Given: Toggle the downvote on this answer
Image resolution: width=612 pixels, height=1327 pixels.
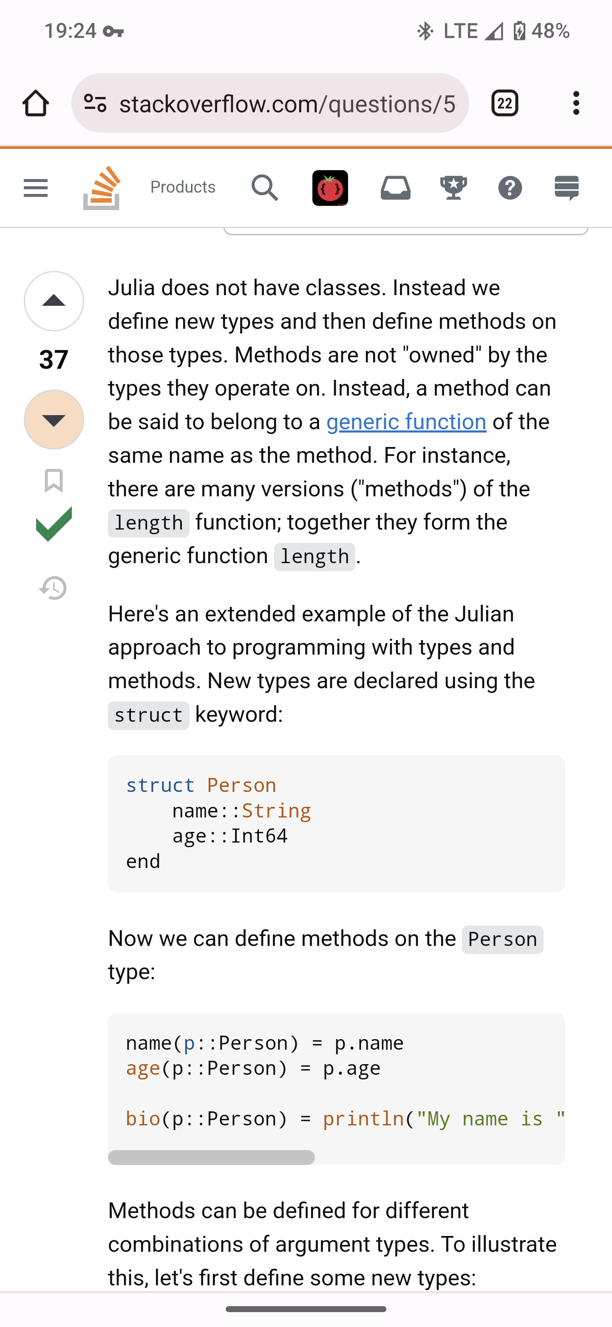Looking at the screenshot, I should pos(54,419).
